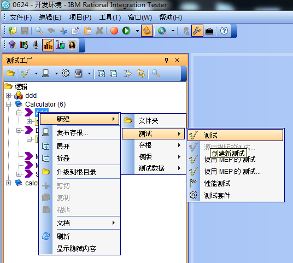
Task: Toggle the Test Factory perspective factory icon
Action: 48,45
